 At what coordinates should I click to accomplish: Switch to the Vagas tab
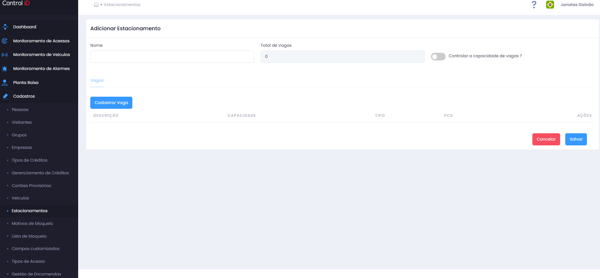97,80
